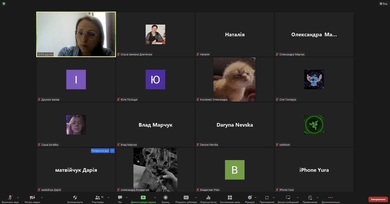
Task: Click muted mic icon beside Друзюк Іванка
Action: tap(39, 99)
